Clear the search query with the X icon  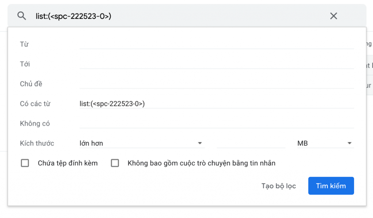point(334,16)
